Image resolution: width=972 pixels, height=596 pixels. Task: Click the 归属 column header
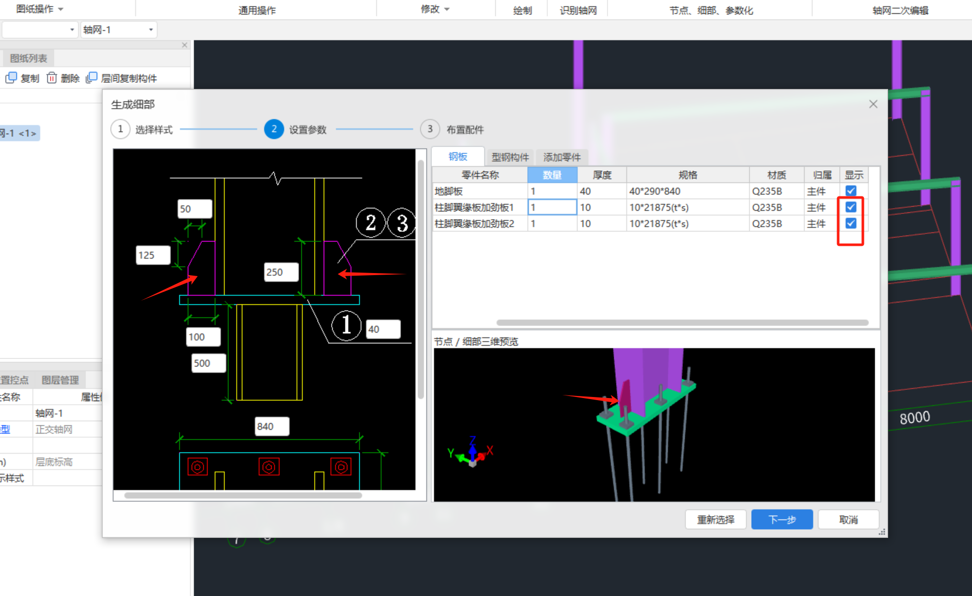tap(822, 175)
